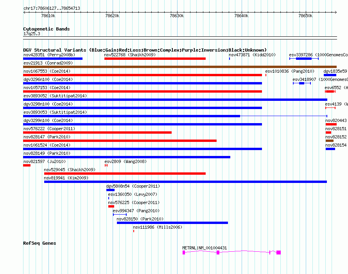Click the METRNL|NM_001004431 gene label

204,248
